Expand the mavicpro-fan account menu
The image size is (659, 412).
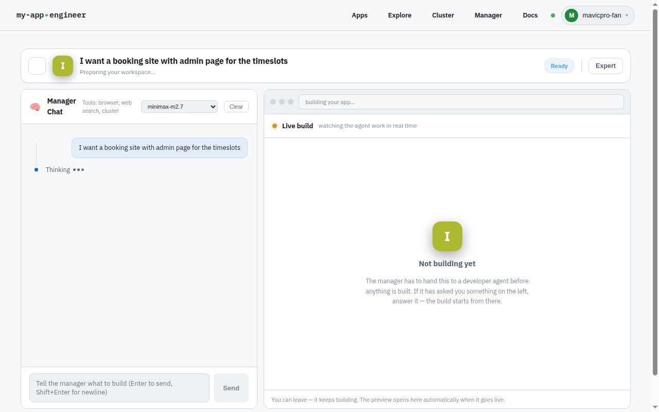click(598, 15)
